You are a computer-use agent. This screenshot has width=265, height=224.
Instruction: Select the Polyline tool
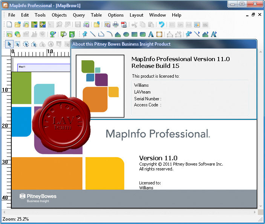(101, 34)
